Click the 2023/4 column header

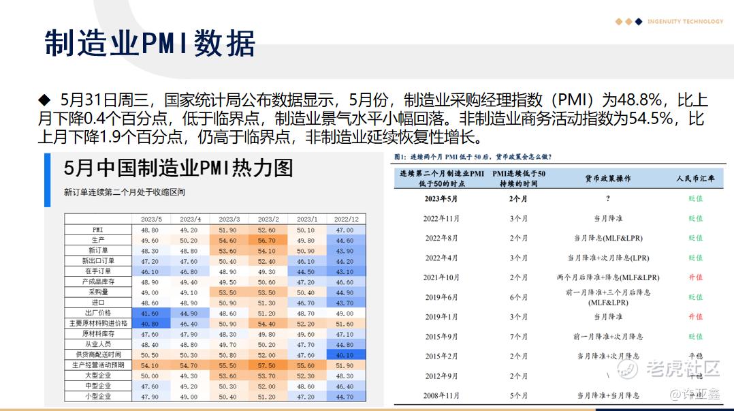click(190, 219)
